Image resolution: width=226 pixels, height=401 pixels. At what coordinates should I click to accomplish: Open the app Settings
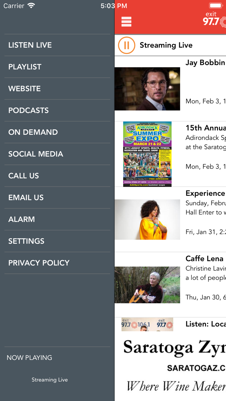26,241
